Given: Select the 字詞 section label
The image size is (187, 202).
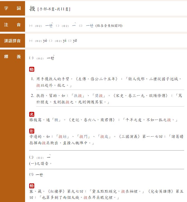Looking at the screenshot, I should click(x=13, y=8).
